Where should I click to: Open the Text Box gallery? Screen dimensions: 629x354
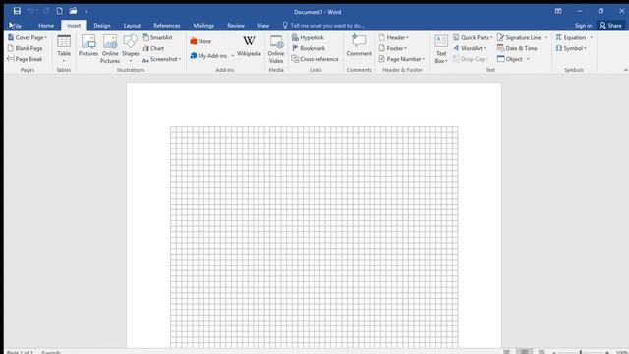tap(441, 49)
